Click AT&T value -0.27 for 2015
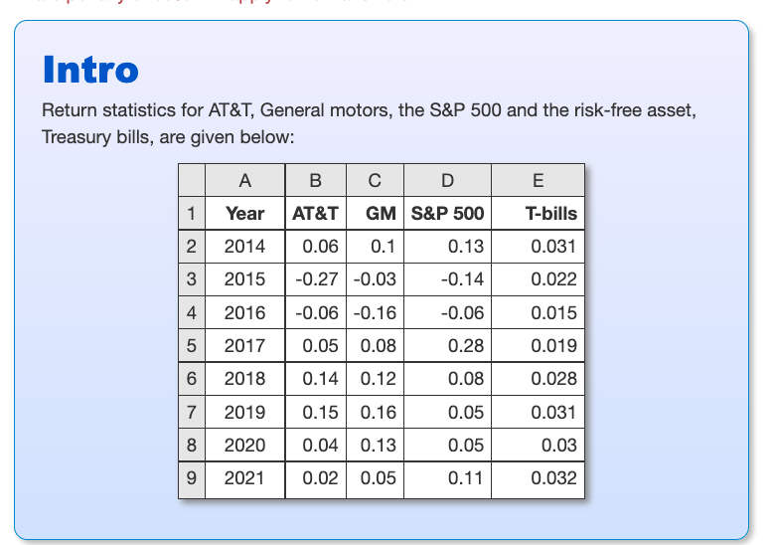The width and height of the screenshot is (773, 545). click(x=316, y=279)
